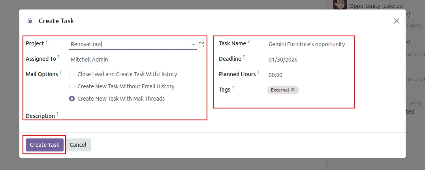
Task: Select Create New Task With Mail Threads
Action: click(x=72, y=99)
